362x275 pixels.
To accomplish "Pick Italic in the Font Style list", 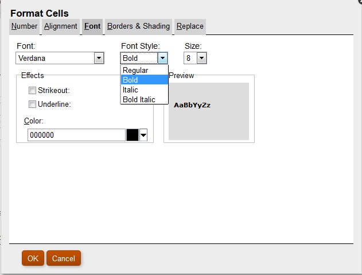I will (130, 90).
